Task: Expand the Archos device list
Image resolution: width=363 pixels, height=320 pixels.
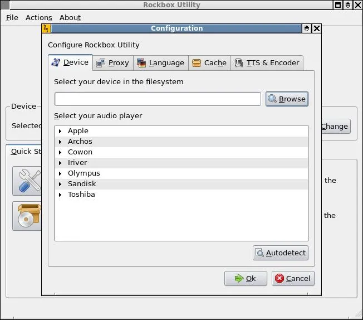Action: (60, 142)
